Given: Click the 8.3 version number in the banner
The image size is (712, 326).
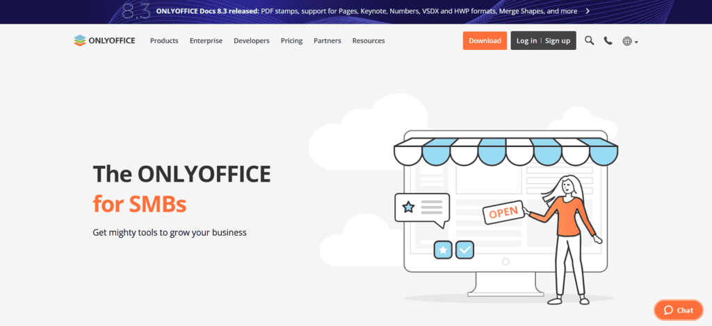Looking at the screenshot, I should pos(136,11).
